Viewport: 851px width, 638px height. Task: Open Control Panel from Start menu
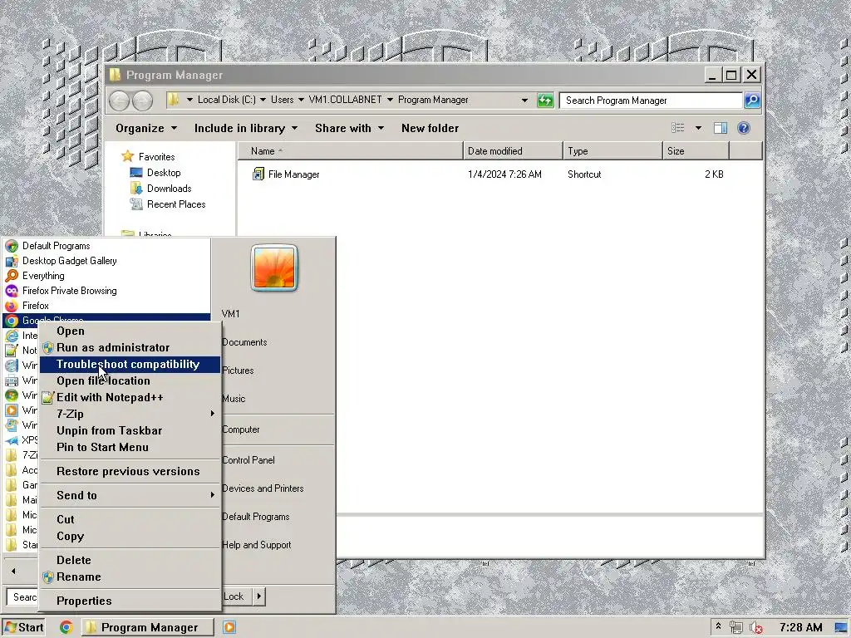pos(248,460)
